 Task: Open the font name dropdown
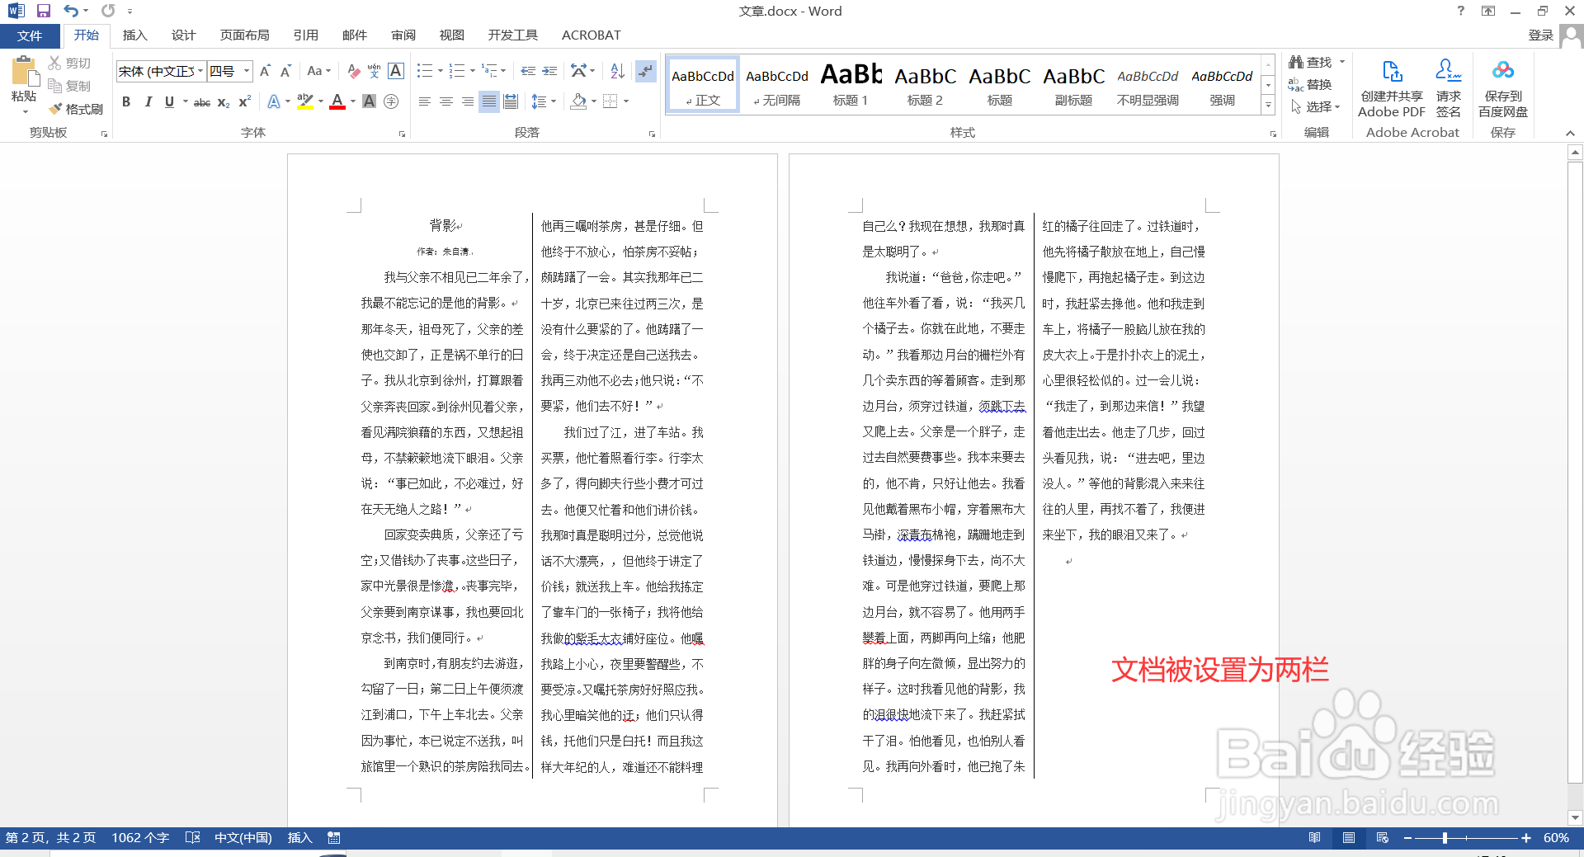[x=200, y=72]
